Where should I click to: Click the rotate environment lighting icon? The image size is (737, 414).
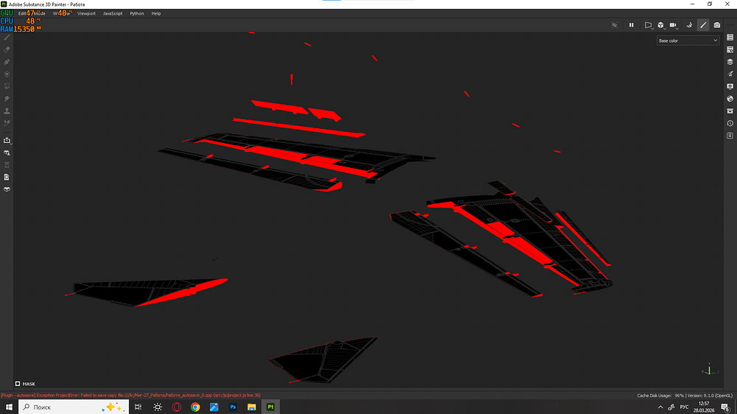point(689,25)
